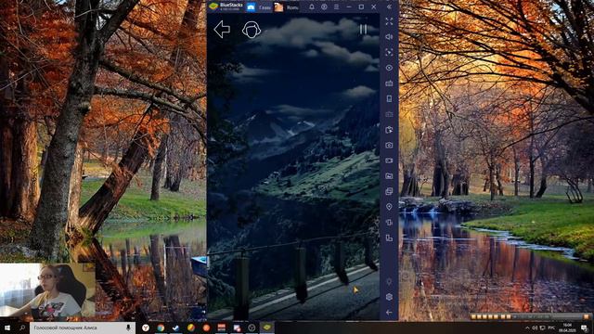Click the volume speaker icon in BlueStacks sidebar
Image resolution: width=594 pixels, height=334 pixels.
tap(389, 37)
